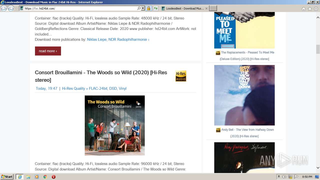This screenshot has height=180, width=320.
Task: Open the Tools gear icon
Action: (x=316, y=9)
